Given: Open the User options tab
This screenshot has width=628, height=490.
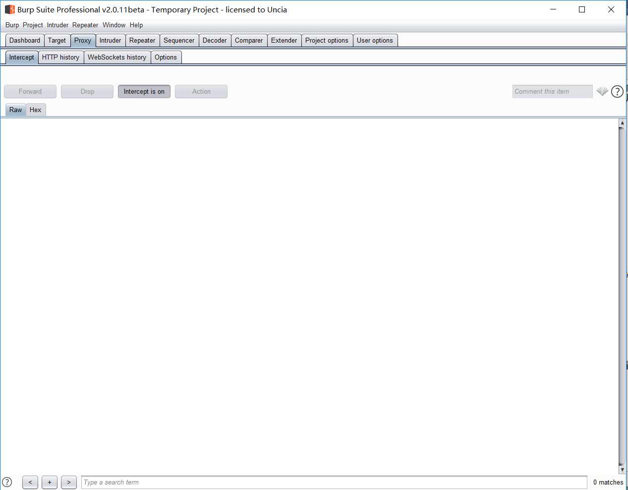Looking at the screenshot, I should click(x=375, y=40).
